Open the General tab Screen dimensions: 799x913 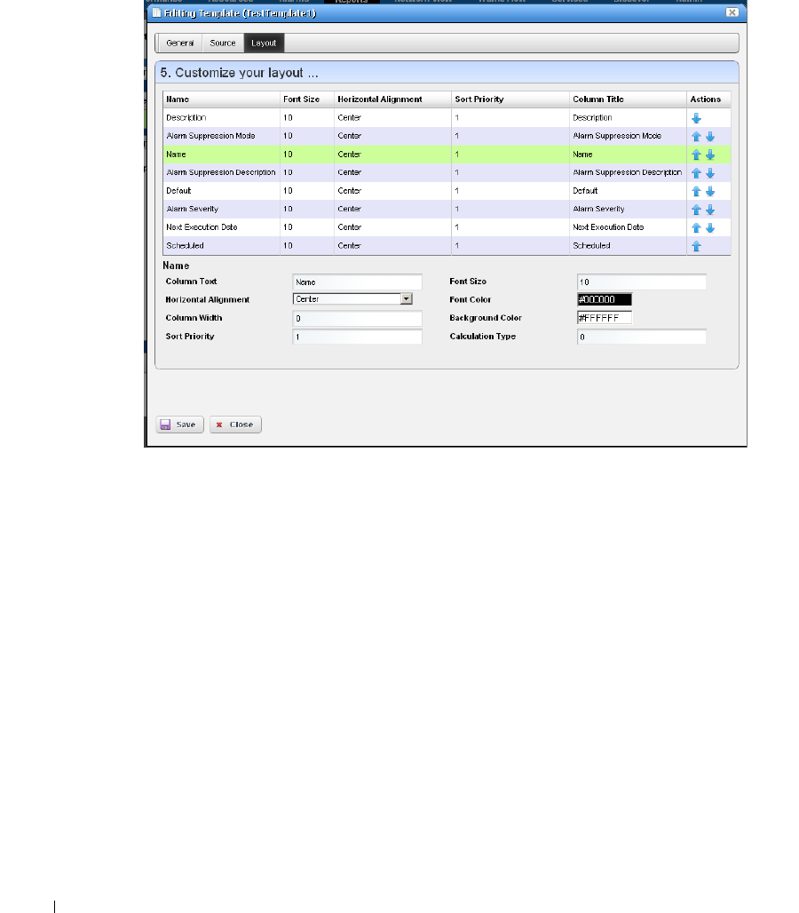180,44
